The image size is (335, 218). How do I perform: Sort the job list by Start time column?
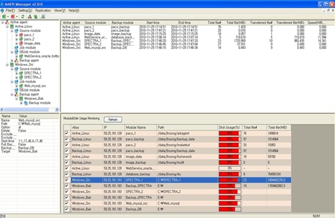tap(152, 23)
